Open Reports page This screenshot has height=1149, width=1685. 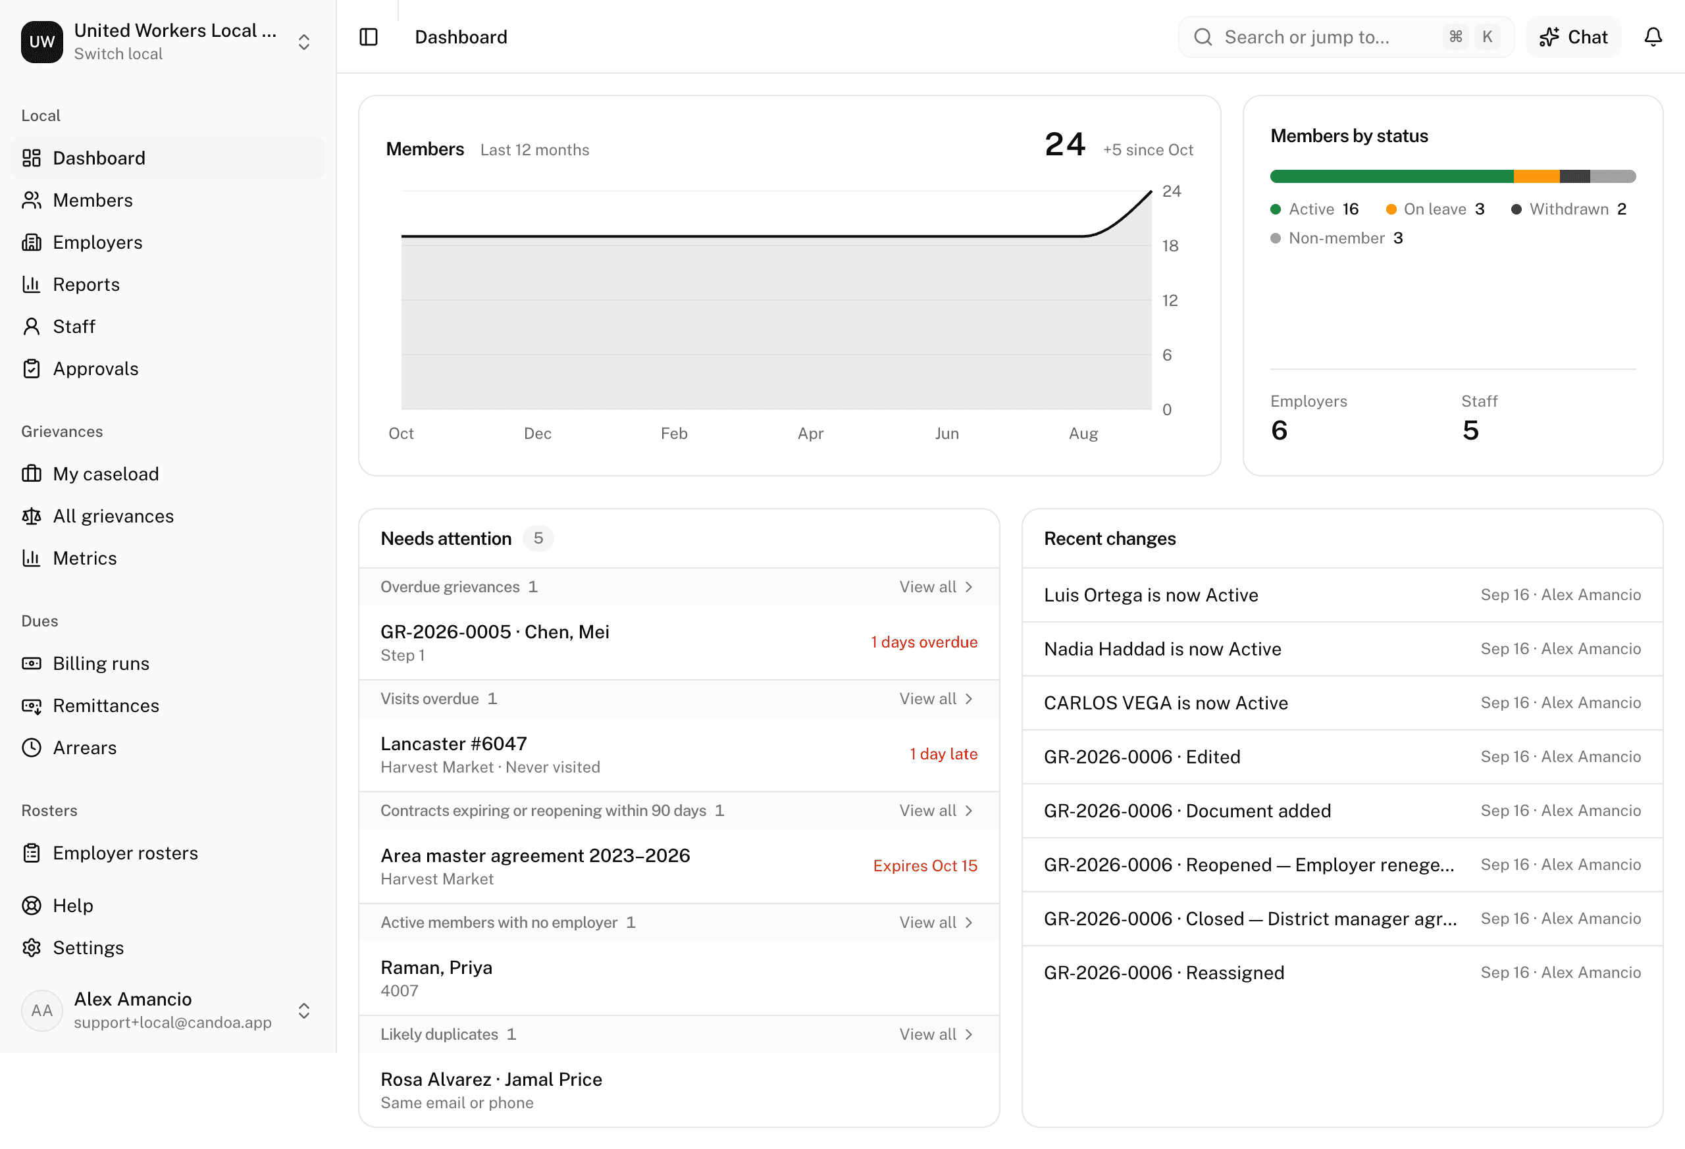167,284
